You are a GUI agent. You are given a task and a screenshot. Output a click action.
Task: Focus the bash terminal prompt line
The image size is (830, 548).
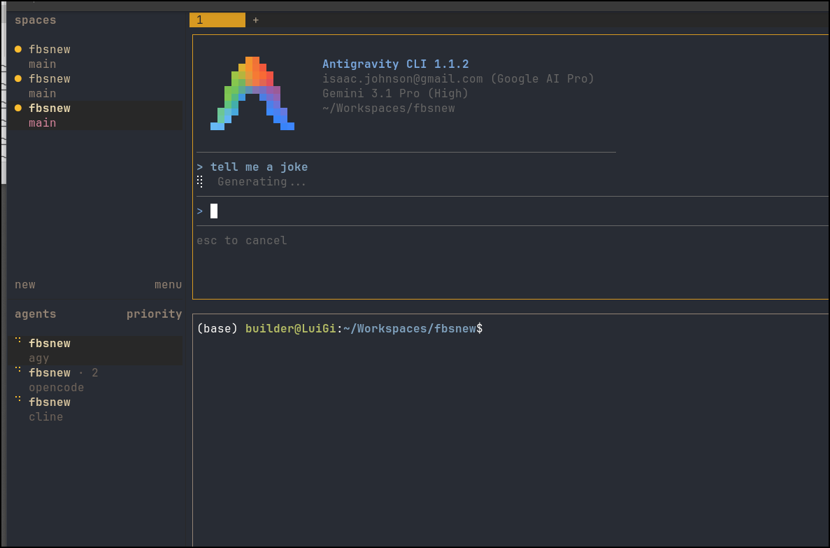click(340, 328)
